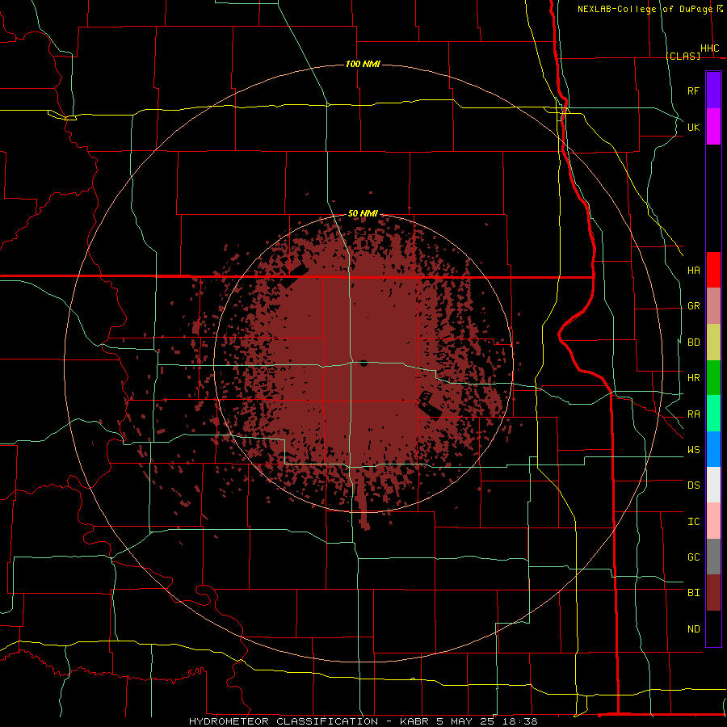Image resolution: width=727 pixels, height=727 pixels.
Task: Click the '18:38' timestamp text
Action: pos(520,721)
